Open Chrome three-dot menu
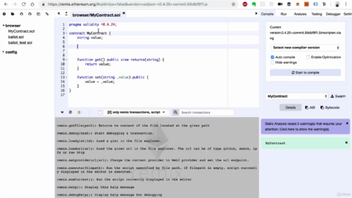The width and height of the screenshot is (352, 198). point(346,4)
